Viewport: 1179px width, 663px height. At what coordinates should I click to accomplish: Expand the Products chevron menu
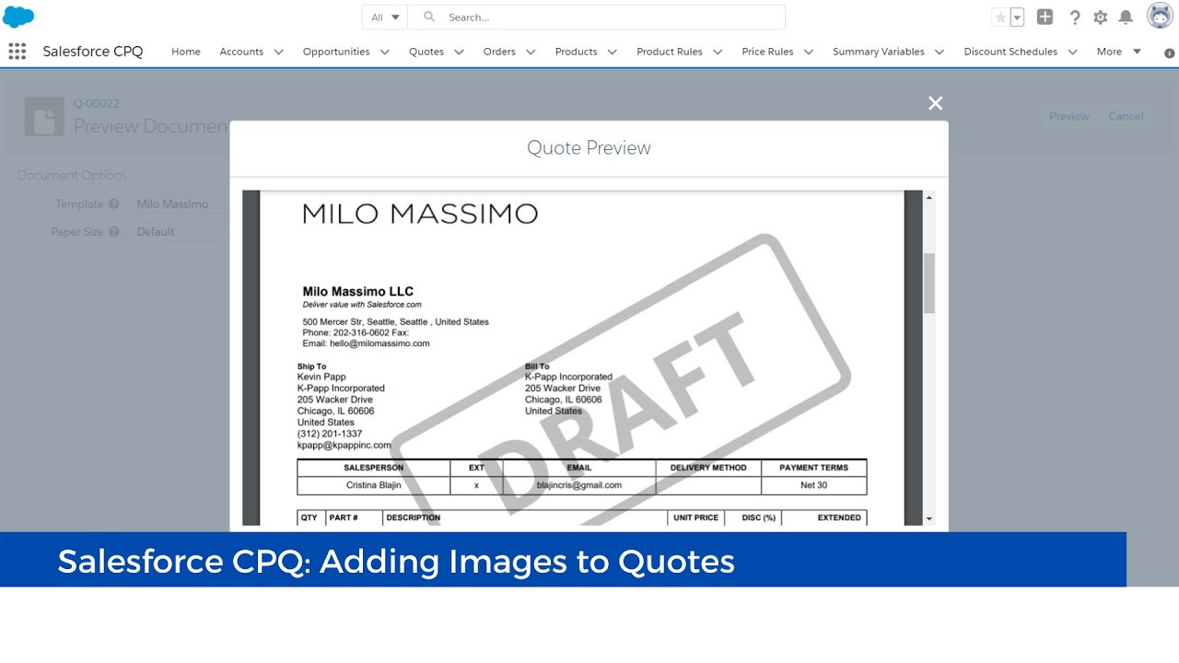tap(612, 52)
